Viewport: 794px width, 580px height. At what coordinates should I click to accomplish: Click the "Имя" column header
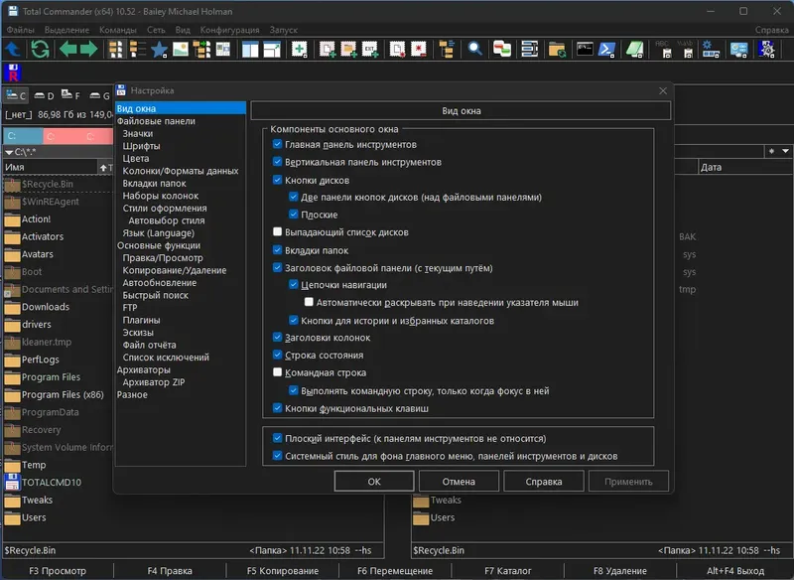[x=50, y=168]
